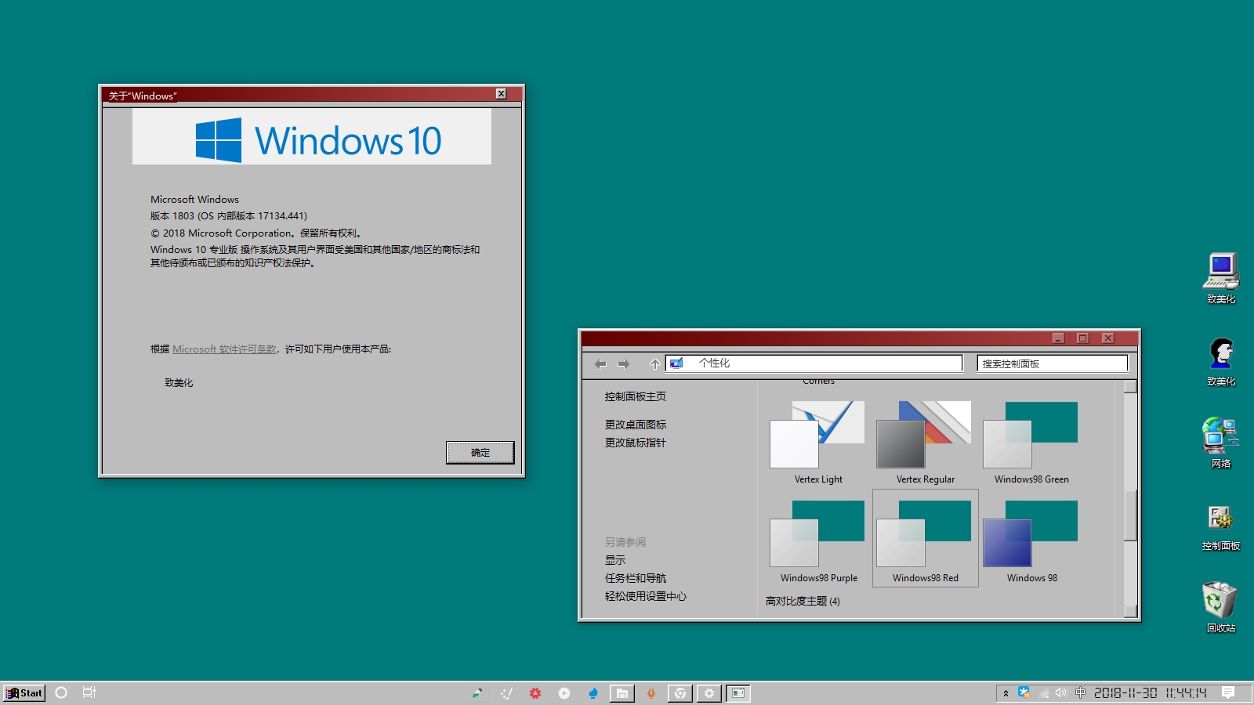Screen dimensions: 1254x705
Task: Select the Windows 98 theme
Action: click(x=1031, y=540)
